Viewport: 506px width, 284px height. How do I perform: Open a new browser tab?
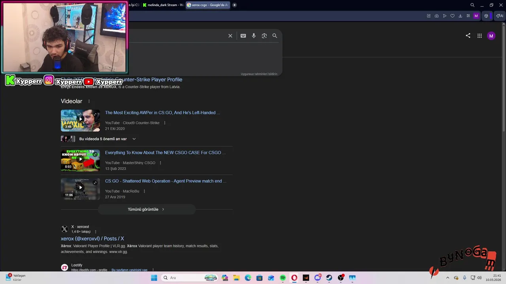click(234, 5)
